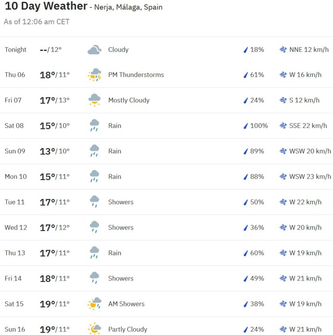Expand the Wed 12 forecast row
The width and height of the screenshot is (333, 335).
click(166, 227)
